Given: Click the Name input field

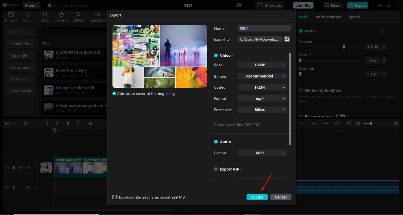Looking at the screenshot, I should pos(264,28).
